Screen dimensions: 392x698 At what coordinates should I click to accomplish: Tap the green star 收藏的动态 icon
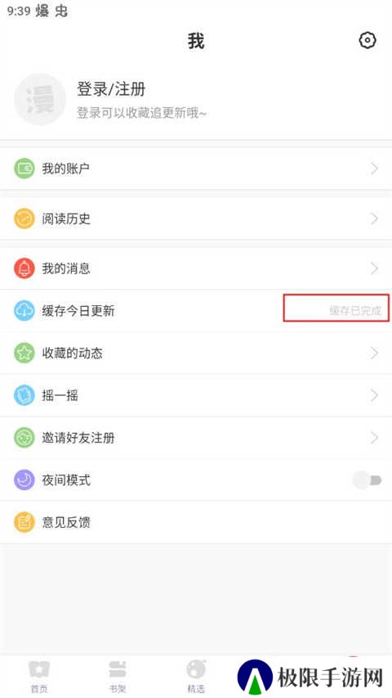(24, 353)
